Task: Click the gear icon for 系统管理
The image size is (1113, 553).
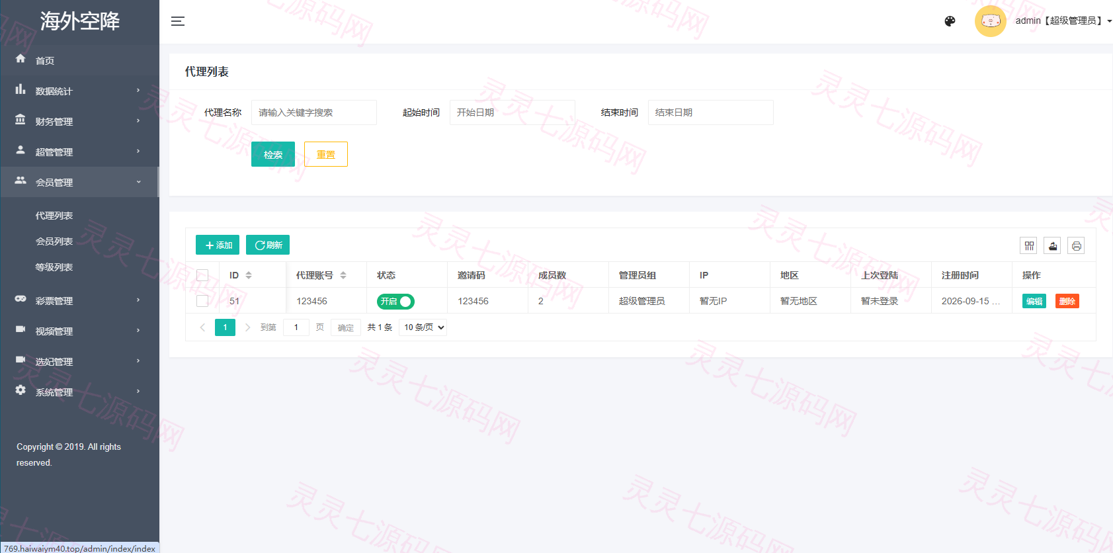Action: [x=21, y=390]
